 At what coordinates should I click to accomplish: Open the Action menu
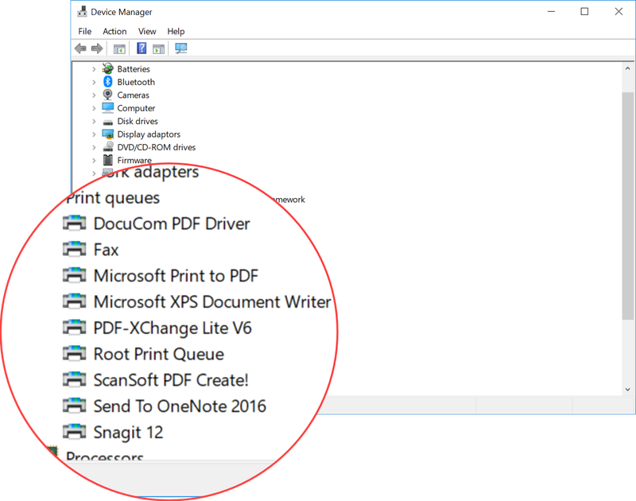pyautogui.click(x=114, y=31)
